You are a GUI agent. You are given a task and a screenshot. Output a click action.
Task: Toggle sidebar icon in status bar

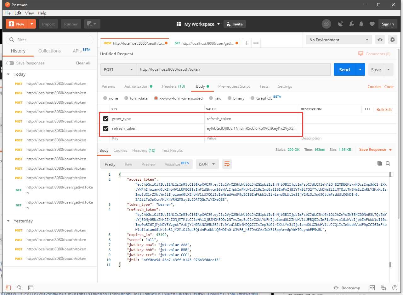pyautogui.click(x=8, y=287)
